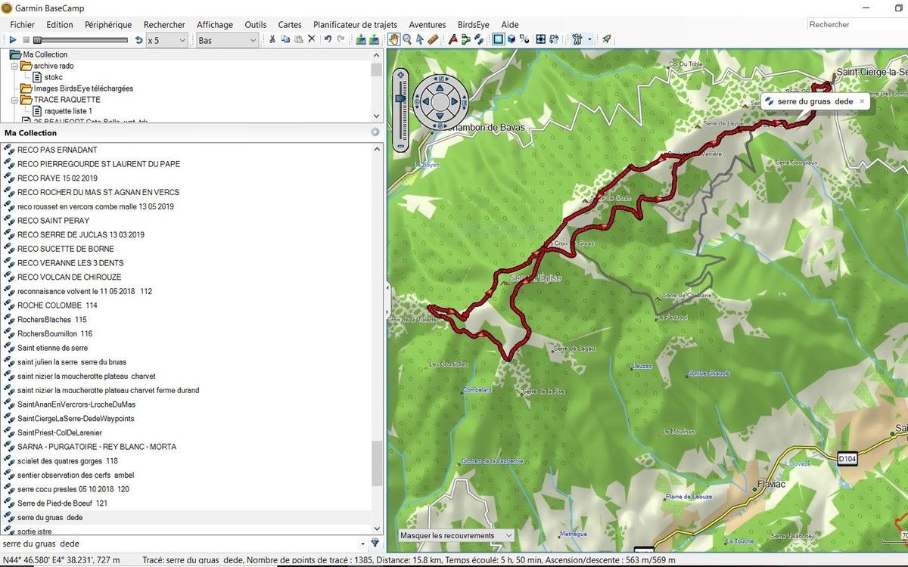Click the track list vertical scrollbar

click(377, 463)
